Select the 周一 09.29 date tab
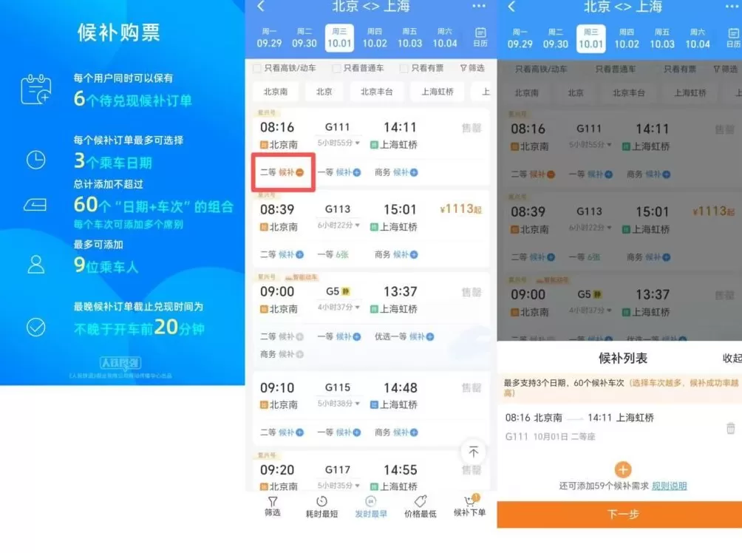This screenshot has height=553, width=742. [270, 36]
